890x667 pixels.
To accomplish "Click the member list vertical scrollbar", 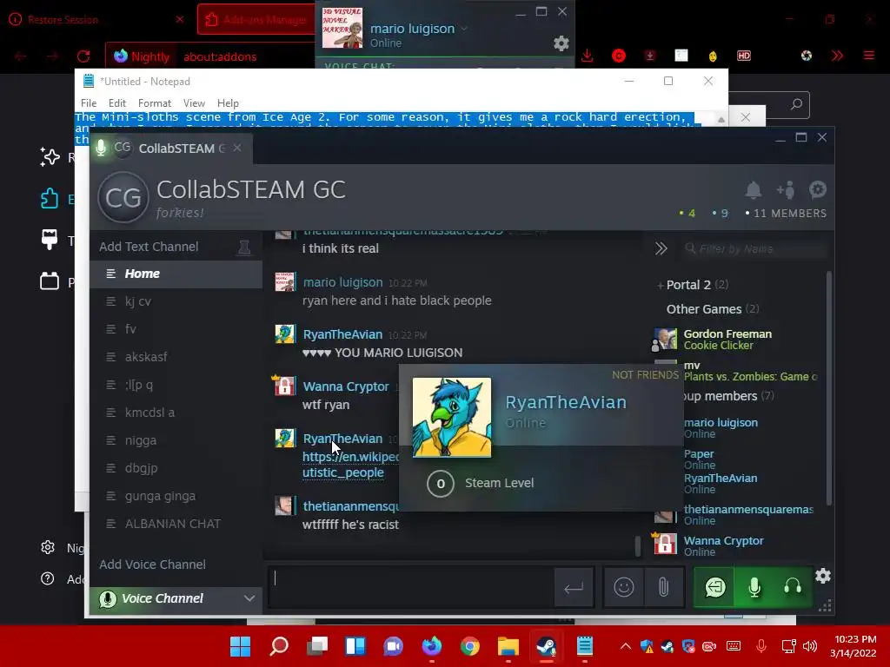I will pyautogui.click(x=828, y=388).
